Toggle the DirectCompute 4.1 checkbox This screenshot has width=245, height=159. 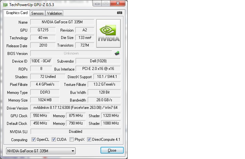(89, 140)
